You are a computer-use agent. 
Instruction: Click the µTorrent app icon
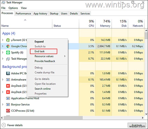pos(8,40)
